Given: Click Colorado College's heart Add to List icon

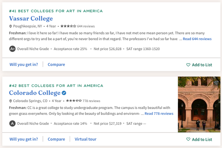Looking at the screenshot, I should click(x=188, y=139).
